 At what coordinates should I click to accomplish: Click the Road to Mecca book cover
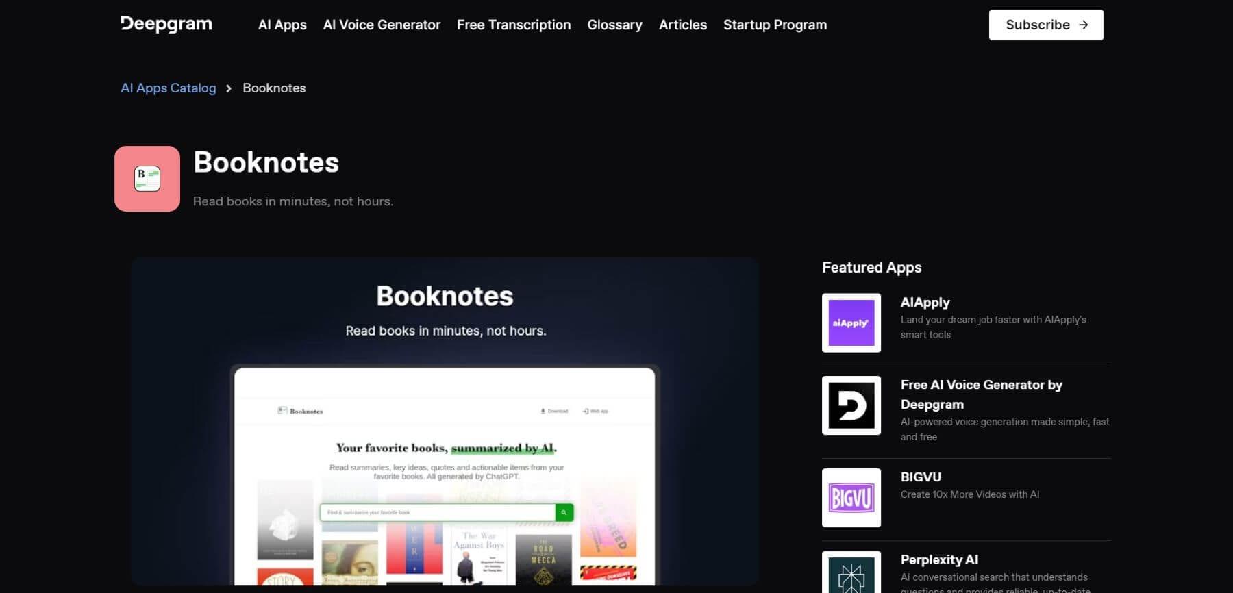tap(543, 560)
